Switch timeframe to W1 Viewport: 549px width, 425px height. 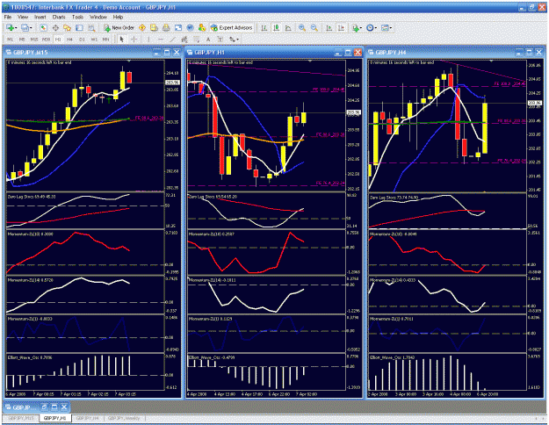click(x=94, y=40)
